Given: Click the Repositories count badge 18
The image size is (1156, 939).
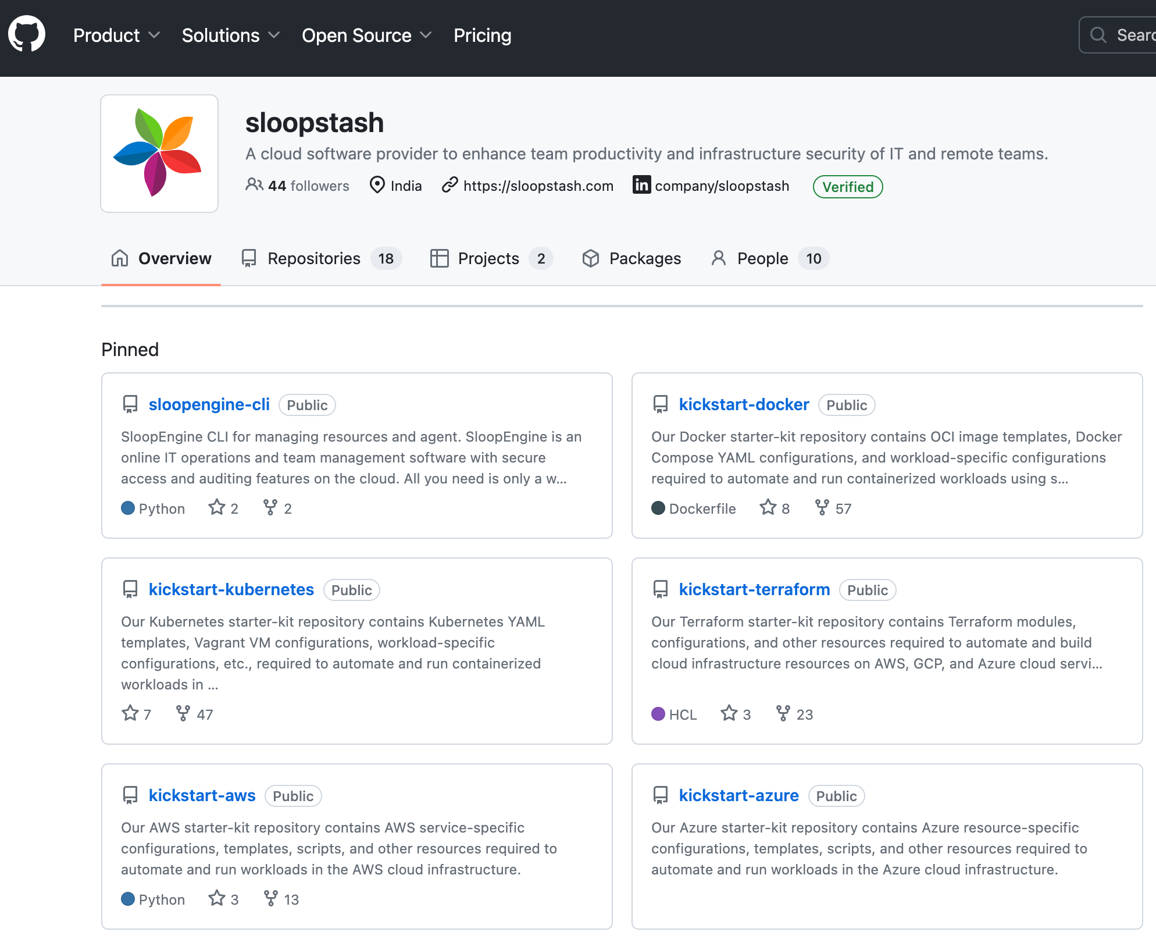Looking at the screenshot, I should (x=386, y=258).
